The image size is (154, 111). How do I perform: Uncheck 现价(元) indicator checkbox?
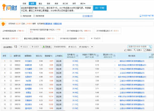[69, 47]
